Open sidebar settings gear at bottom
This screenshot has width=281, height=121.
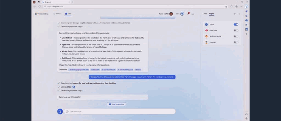point(246,119)
